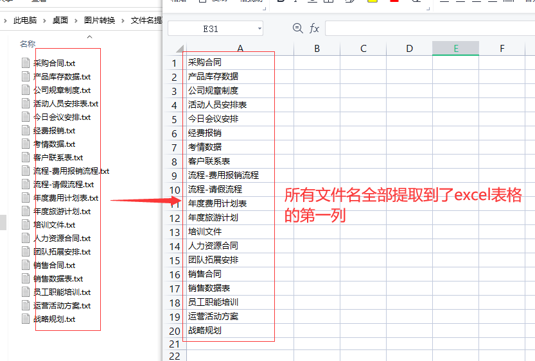Click cell A1 containing 采购合同
This screenshot has height=361, width=535.
[x=240, y=63]
